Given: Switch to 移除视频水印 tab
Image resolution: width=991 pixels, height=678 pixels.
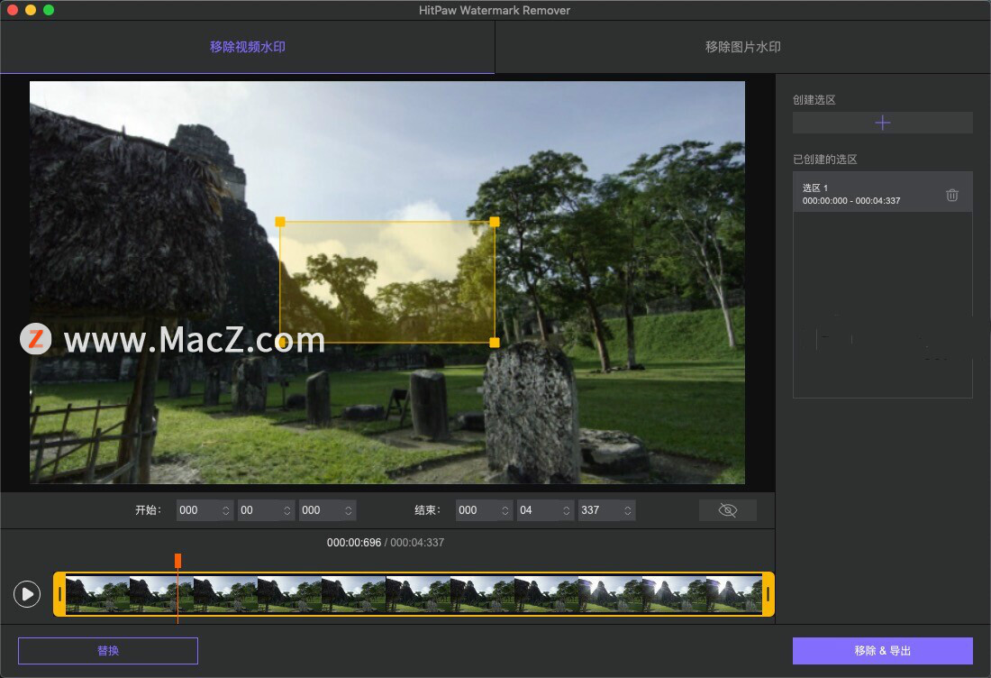Looking at the screenshot, I should point(247,47).
